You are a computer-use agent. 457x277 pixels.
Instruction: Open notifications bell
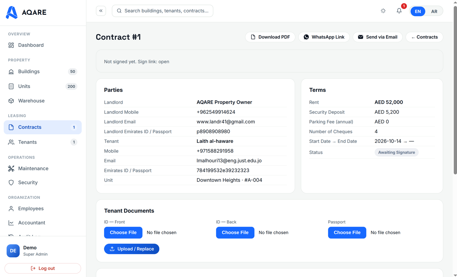click(399, 11)
